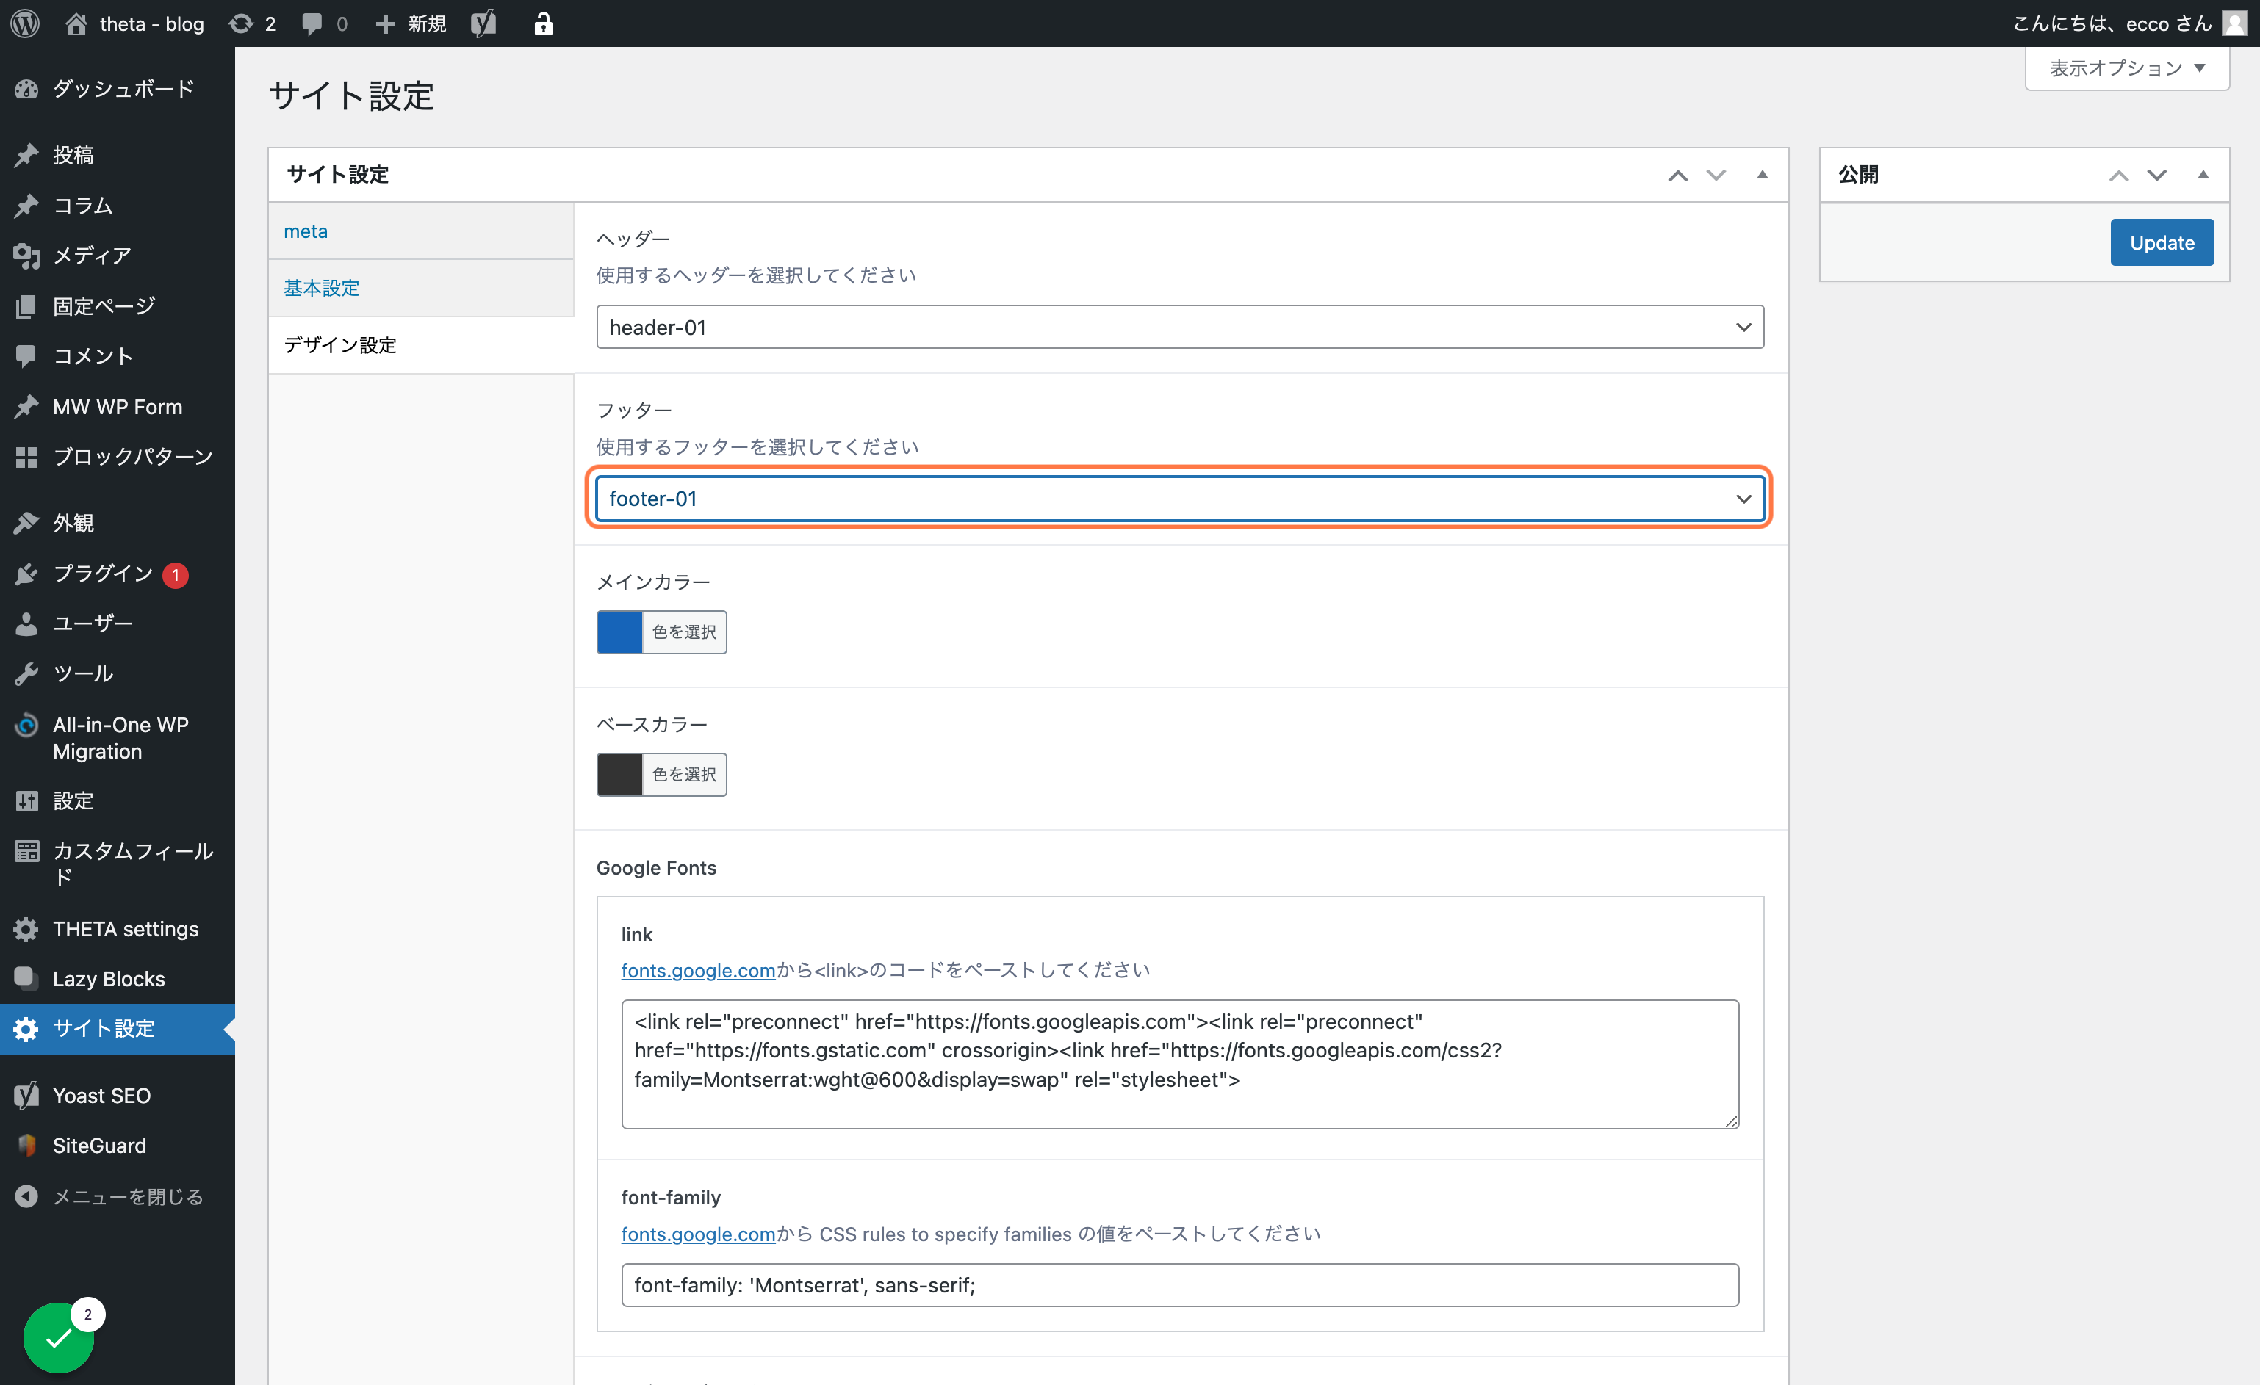Open 固定ページ in the sidebar
The width and height of the screenshot is (2260, 1385).
coord(118,305)
